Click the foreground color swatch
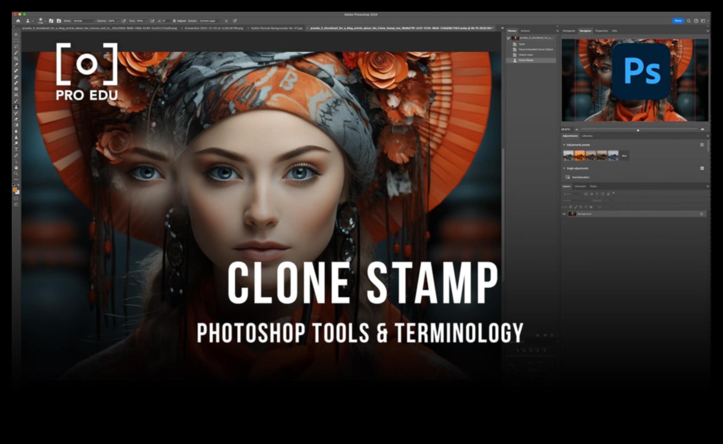 (16, 189)
